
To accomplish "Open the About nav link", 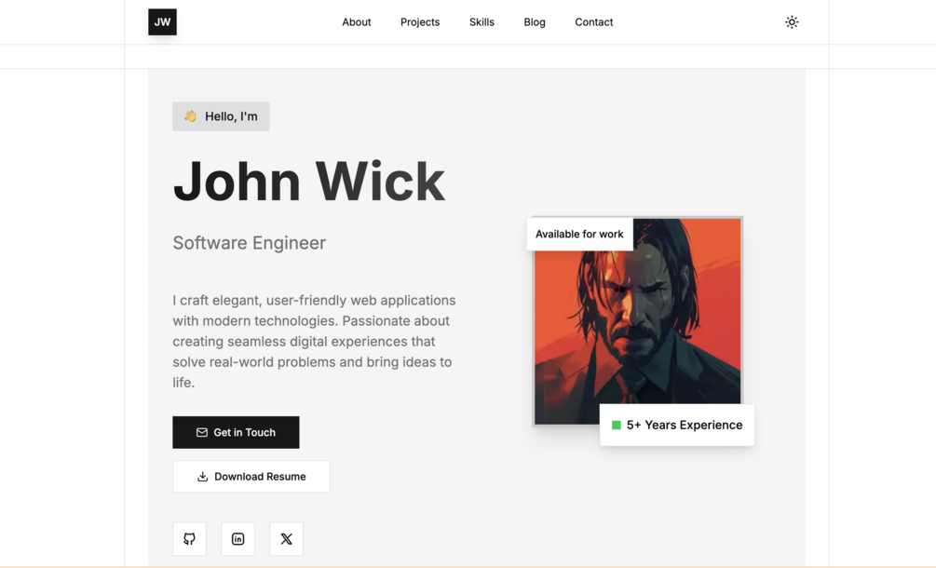I will pos(357,22).
